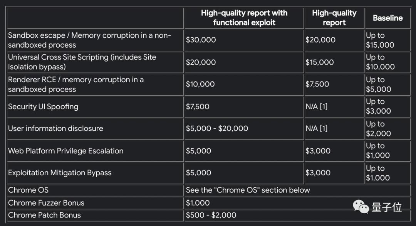The image size is (416, 226).
Task: Click the "Up to $15,000" baseline cell
Action: click(x=380, y=40)
